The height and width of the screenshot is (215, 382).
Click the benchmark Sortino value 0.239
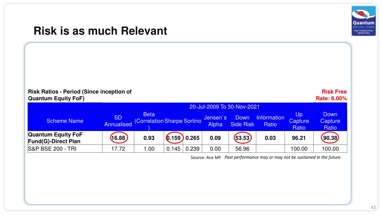click(x=192, y=149)
